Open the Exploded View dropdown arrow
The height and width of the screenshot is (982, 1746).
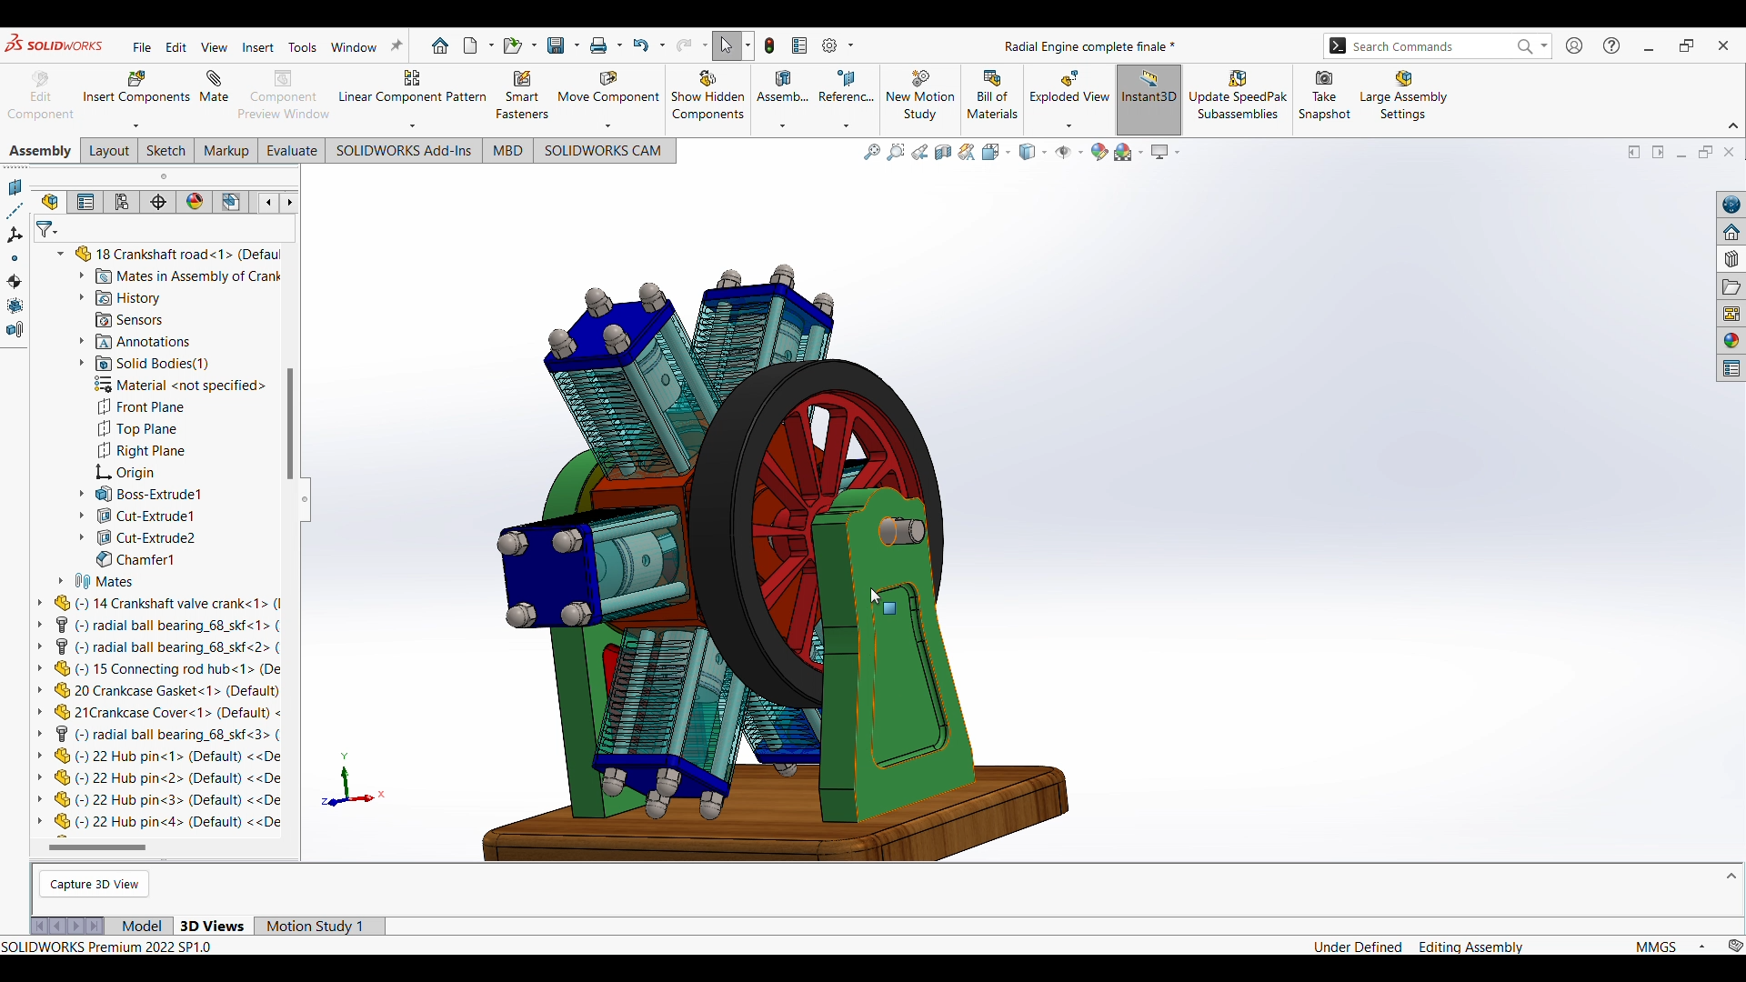tap(1069, 126)
